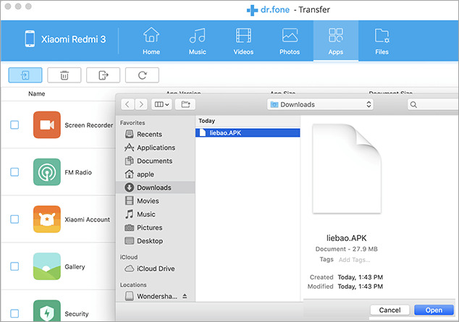Click the refresh toolbar icon
The height and width of the screenshot is (322, 459).
pyautogui.click(x=142, y=75)
